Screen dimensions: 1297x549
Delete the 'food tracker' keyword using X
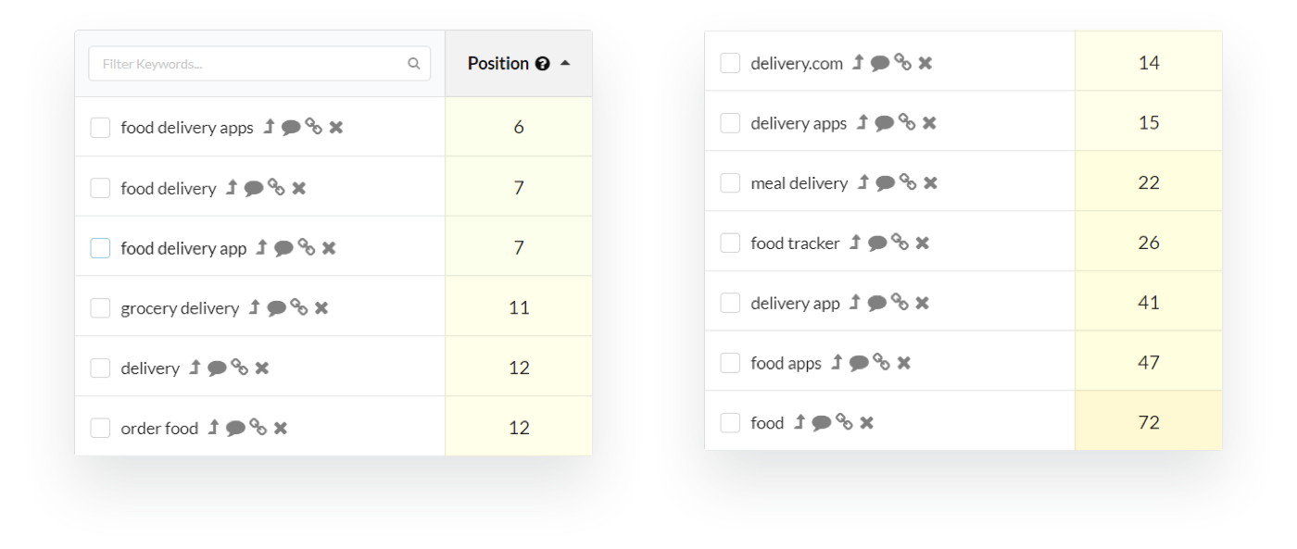[923, 243]
